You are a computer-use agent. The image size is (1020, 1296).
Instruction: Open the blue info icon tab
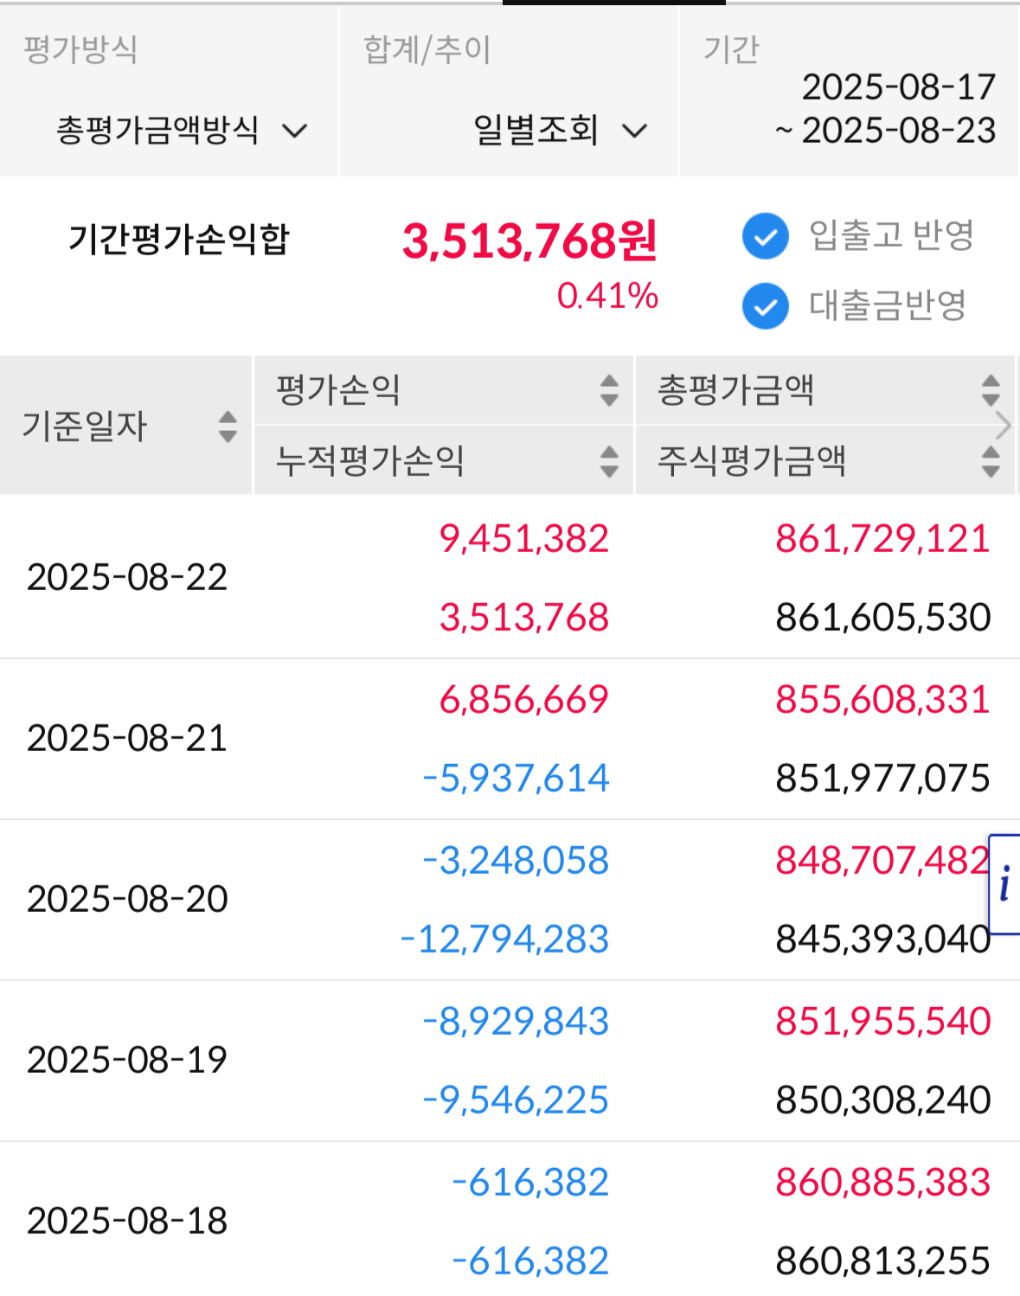(x=1004, y=884)
